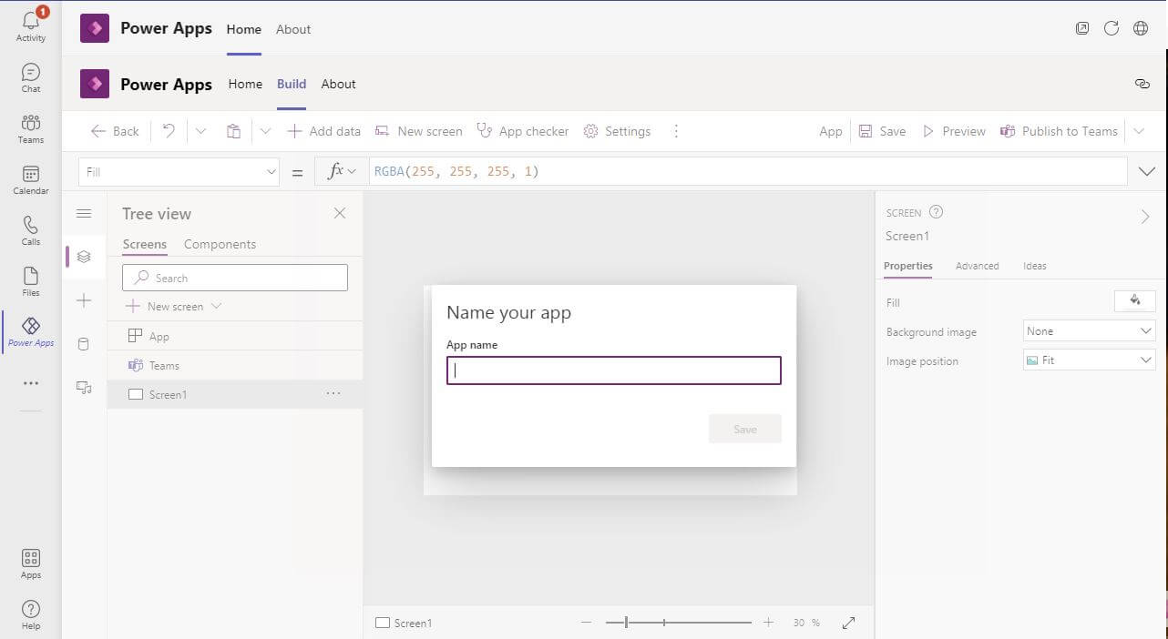This screenshot has height=639, width=1168.
Task: Open the Media panel icon
Action: coord(84,387)
